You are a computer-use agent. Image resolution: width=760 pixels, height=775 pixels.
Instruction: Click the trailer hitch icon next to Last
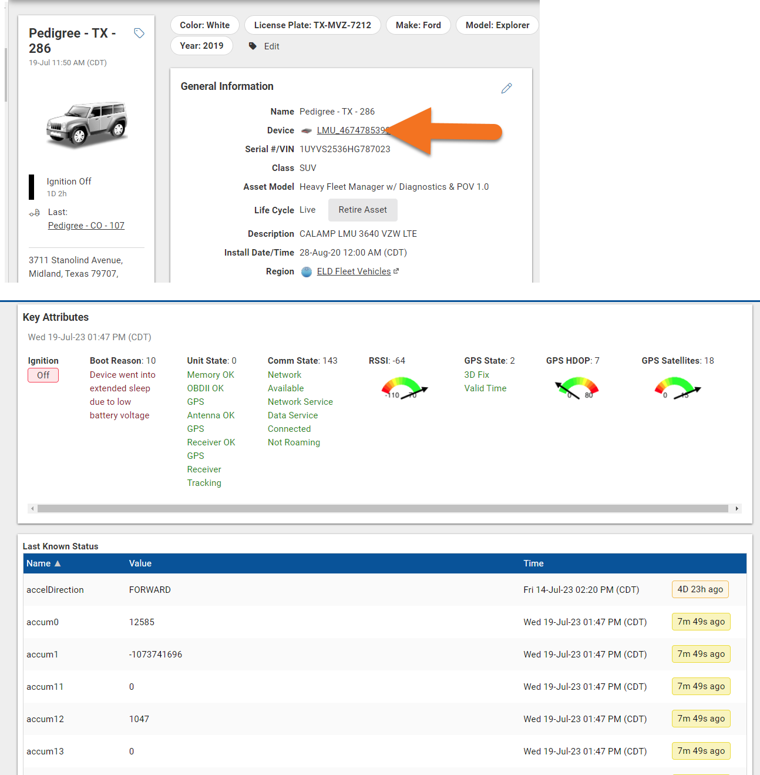tap(35, 213)
